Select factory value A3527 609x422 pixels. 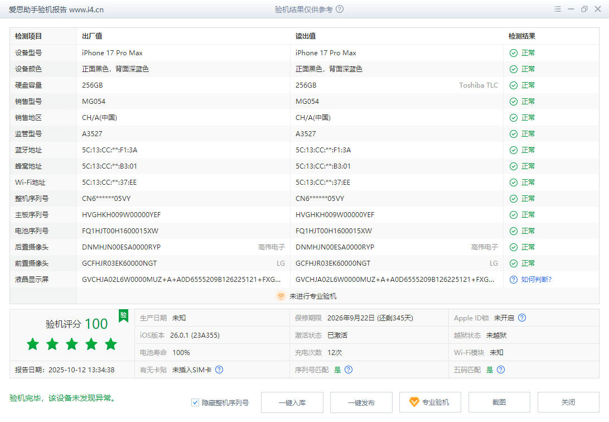pyautogui.click(x=92, y=133)
